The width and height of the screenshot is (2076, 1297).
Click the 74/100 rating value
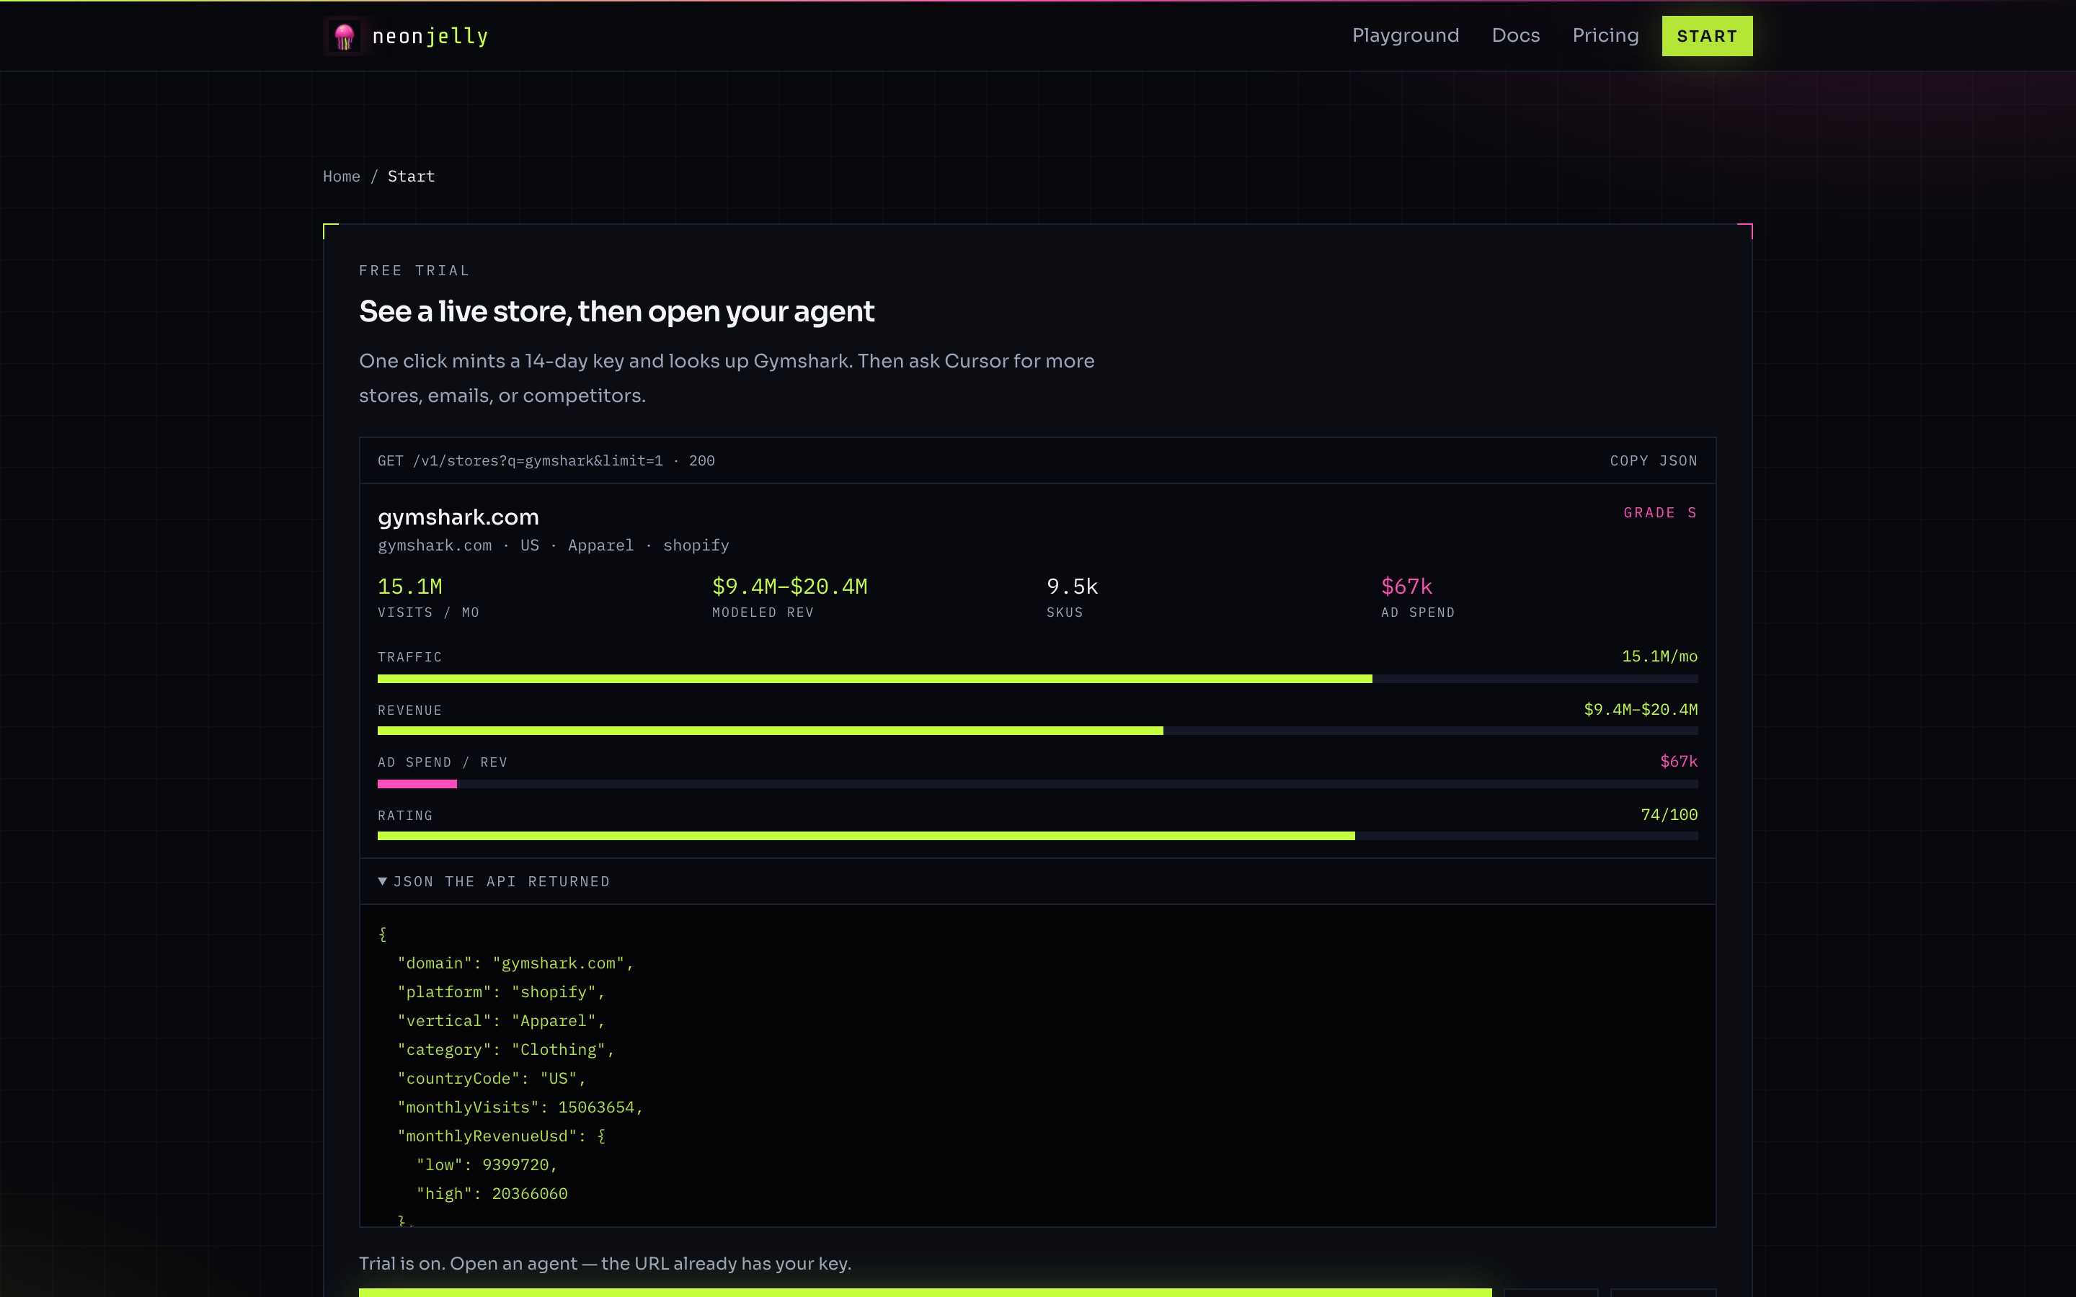pyautogui.click(x=1669, y=814)
